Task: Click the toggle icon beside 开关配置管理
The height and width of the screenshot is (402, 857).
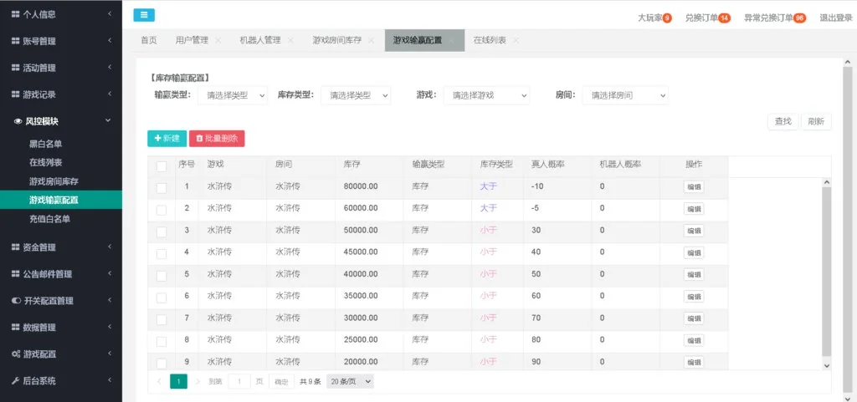Action: point(16,301)
